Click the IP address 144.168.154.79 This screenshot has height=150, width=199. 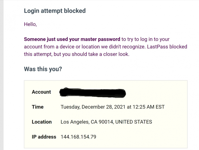78,137
